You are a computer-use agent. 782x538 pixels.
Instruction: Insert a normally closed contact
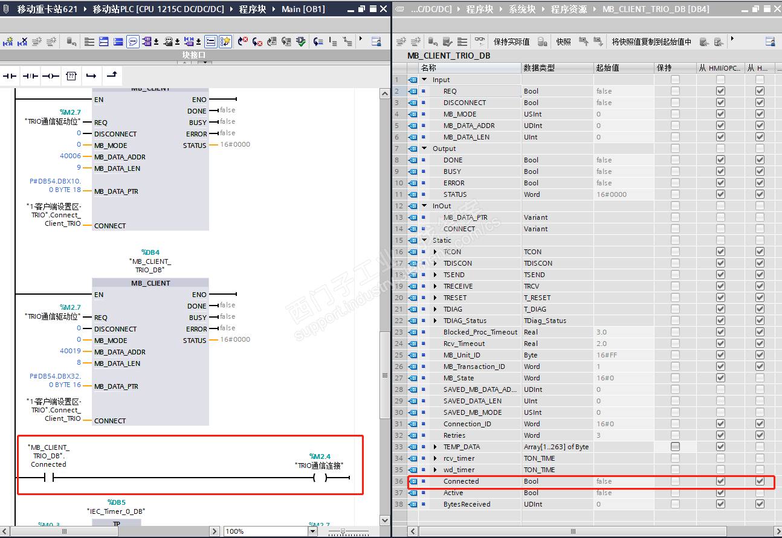tap(30, 75)
